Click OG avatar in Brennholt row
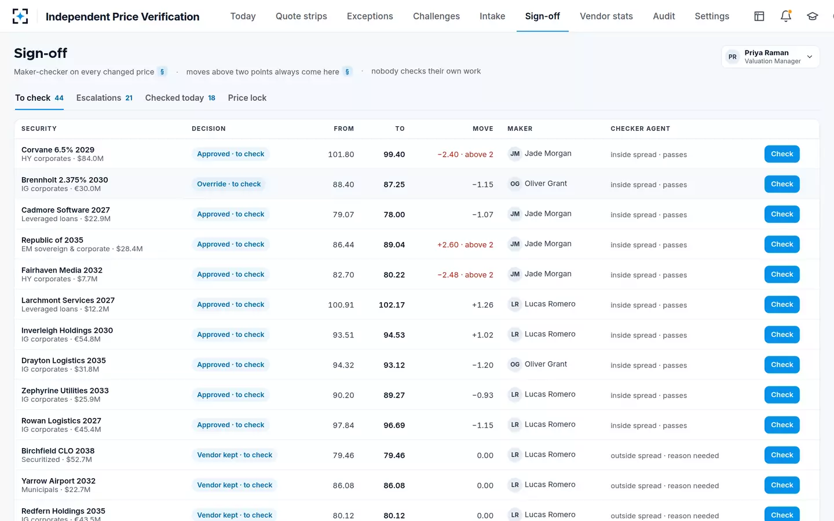Screen dimensions: 834x521 pyautogui.click(x=515, y=184)
